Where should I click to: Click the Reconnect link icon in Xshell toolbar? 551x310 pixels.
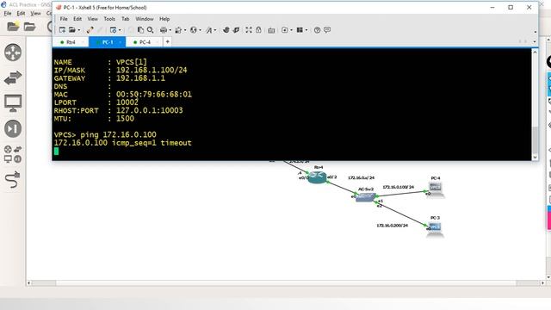pyautogui.click(x=90, y=30)
